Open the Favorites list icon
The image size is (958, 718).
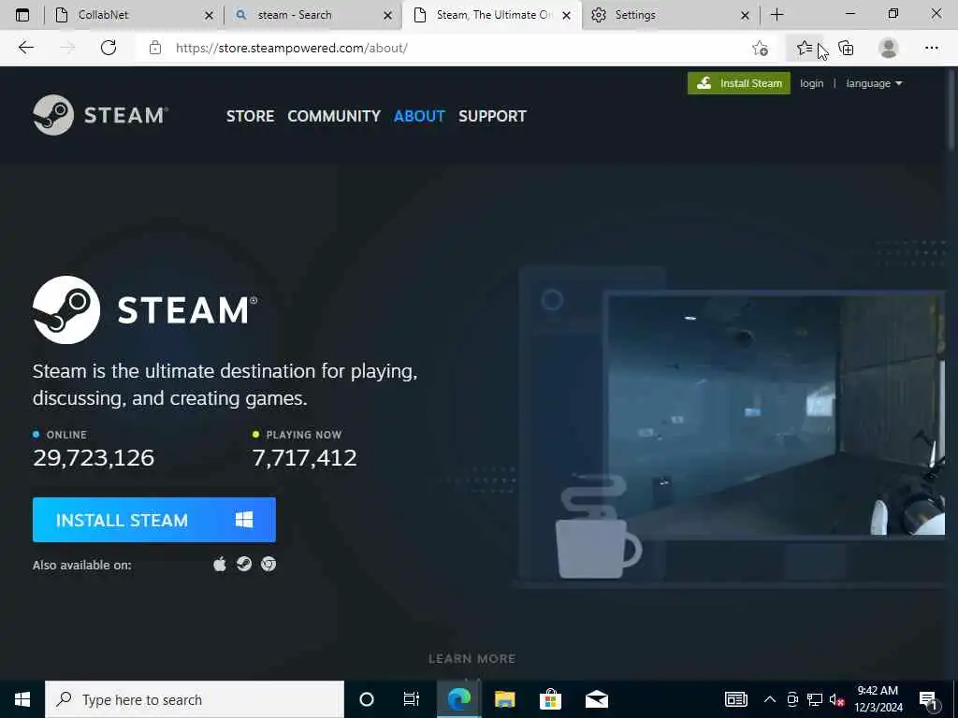pos(805,48)
